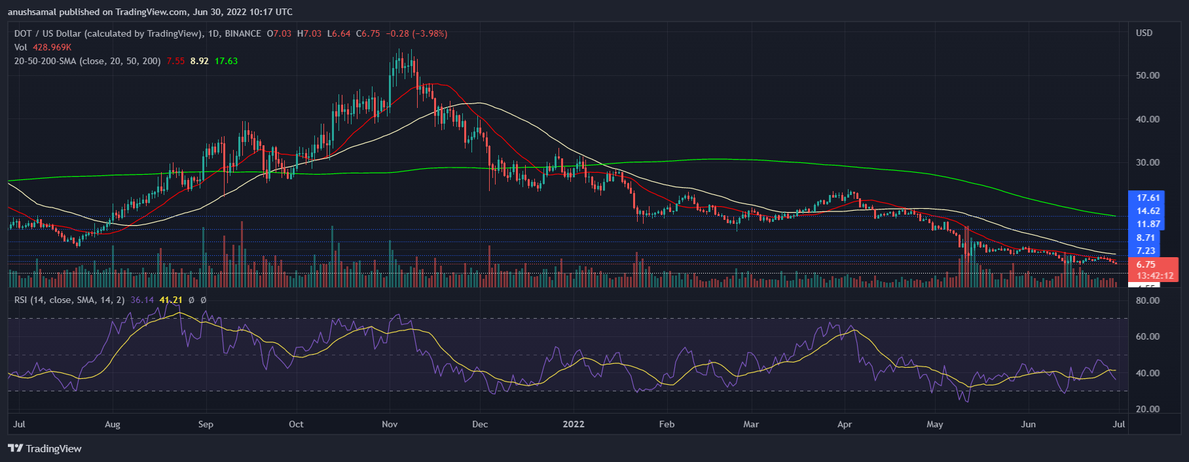Click the RSI (14, close, SMA, 14, 2) legend
The height and width of the screenshot is (462, 1189).
pos(69,300)
